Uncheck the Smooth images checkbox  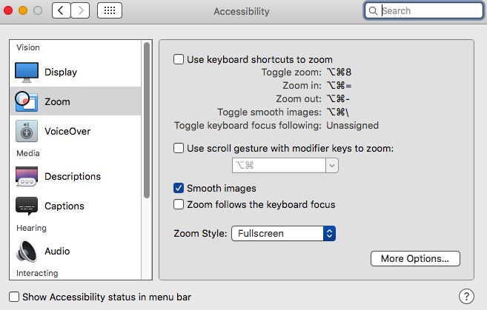pos(179,189)
